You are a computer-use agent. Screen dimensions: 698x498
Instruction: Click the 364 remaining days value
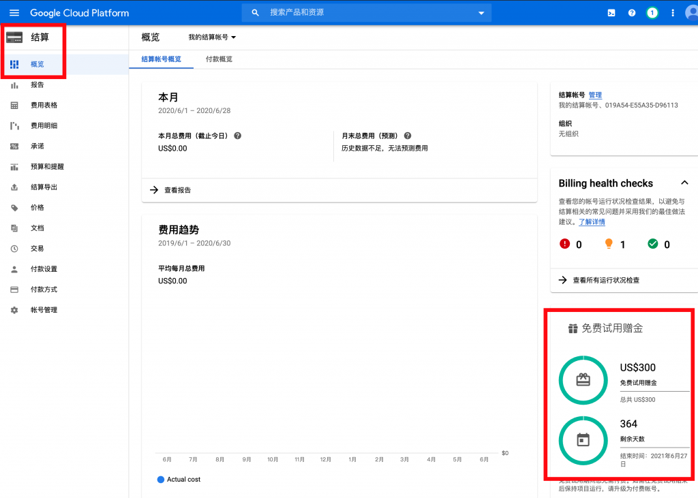click(x=628, y=424)
